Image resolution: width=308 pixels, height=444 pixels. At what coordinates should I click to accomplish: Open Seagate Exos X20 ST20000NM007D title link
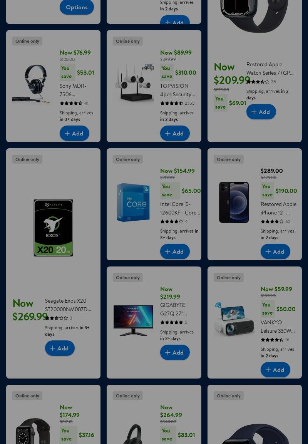68,305
